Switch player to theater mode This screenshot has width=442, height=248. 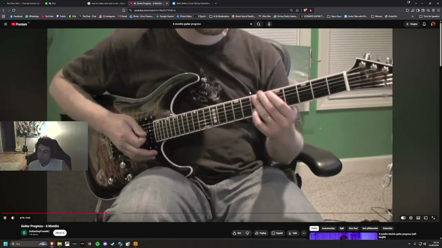point(418,218)
